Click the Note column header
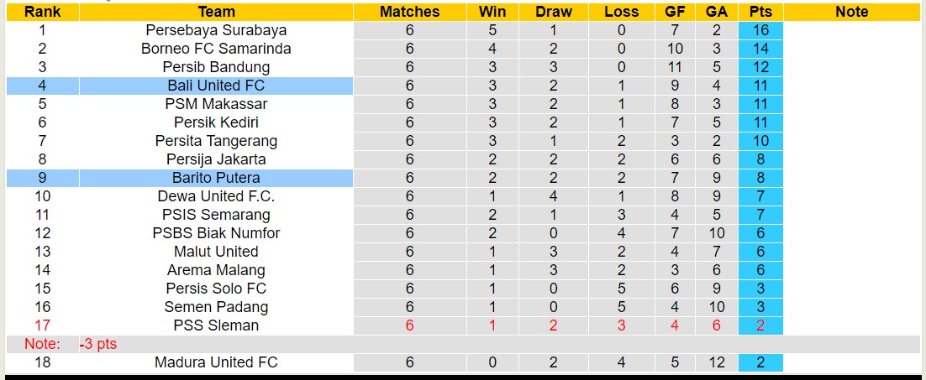This screenshot has height=380, width=926. pos(852,12)
